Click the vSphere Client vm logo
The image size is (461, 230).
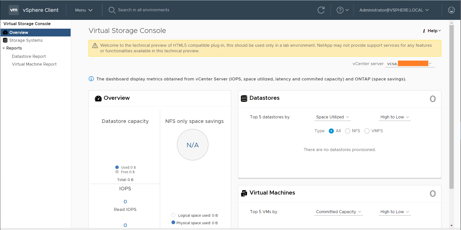point(14,10)
